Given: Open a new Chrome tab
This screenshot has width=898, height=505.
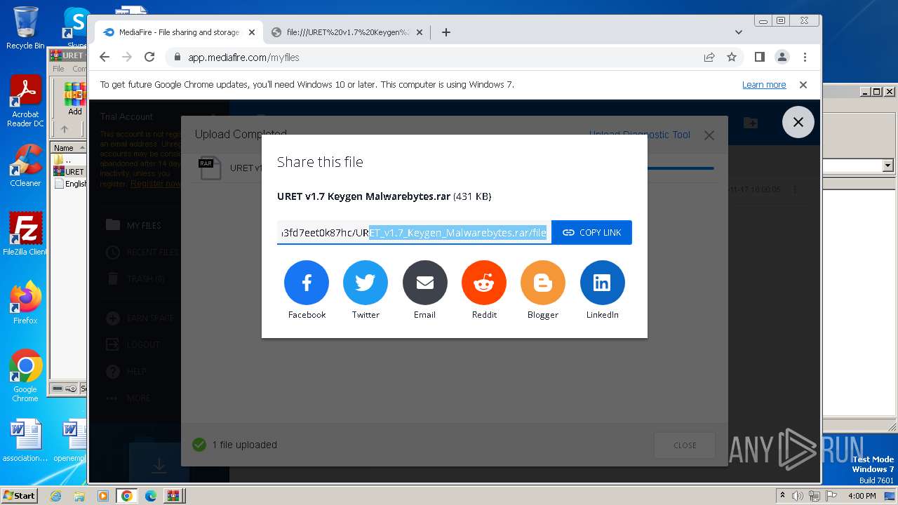Looking at the screenshot, I should pos(445,32).
